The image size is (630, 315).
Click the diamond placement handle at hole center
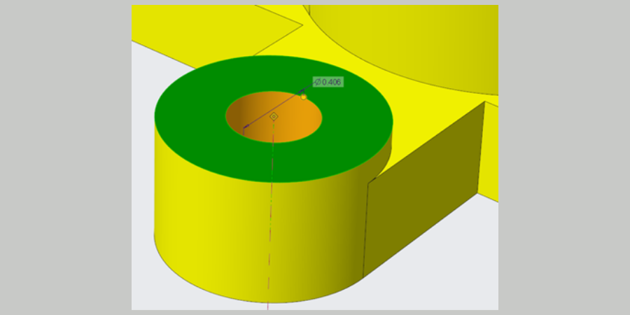pos(274,116)
